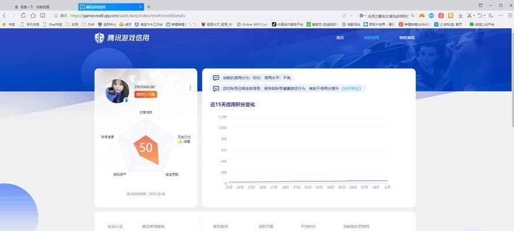Click the chat bubble icon beside binding notice
This screenshot has height=231, width=514.
pyautogui.click(x=216, y=88)
